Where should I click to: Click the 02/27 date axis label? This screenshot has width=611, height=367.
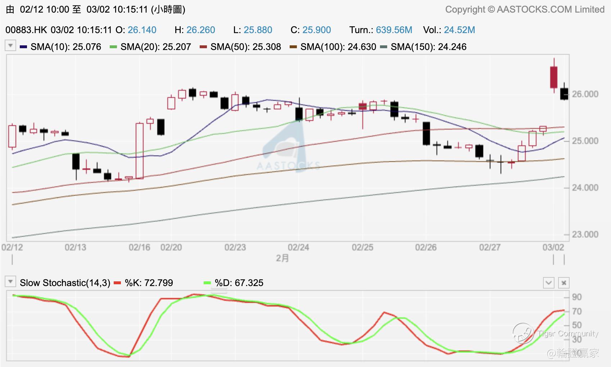490,248
